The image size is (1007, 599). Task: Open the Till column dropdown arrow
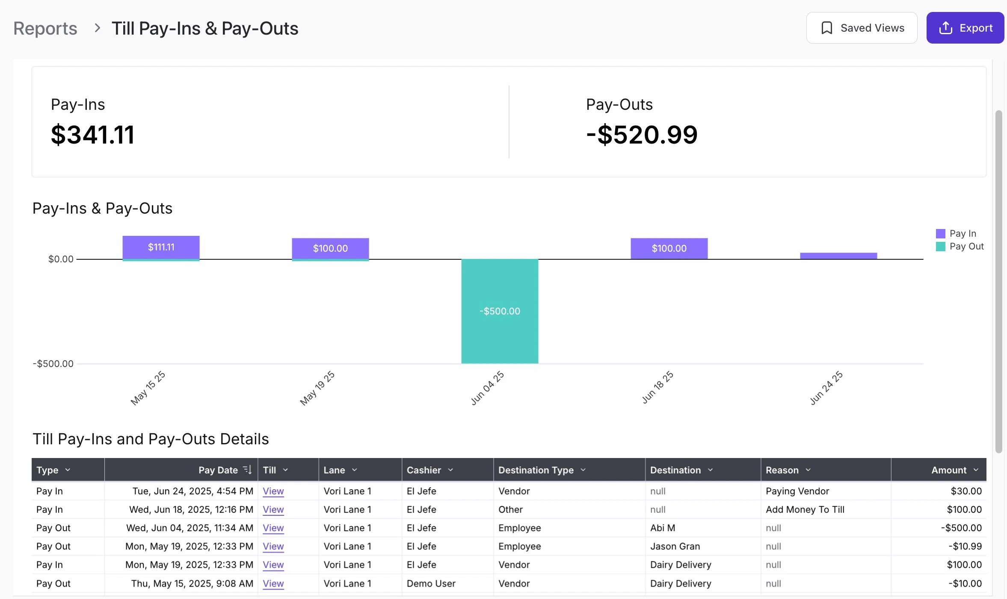pyautogui.click(x=285, y=470)
